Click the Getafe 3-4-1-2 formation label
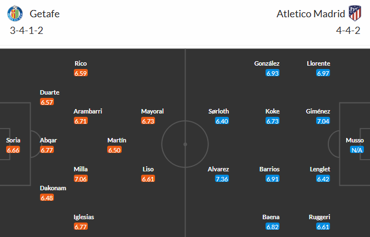370x237 pixels. pyautogui.click(x=27, y=31)
